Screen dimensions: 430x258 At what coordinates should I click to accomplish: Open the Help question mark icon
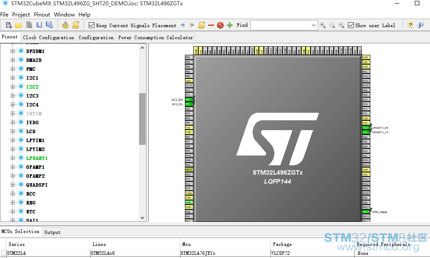(x=410, y=25)
